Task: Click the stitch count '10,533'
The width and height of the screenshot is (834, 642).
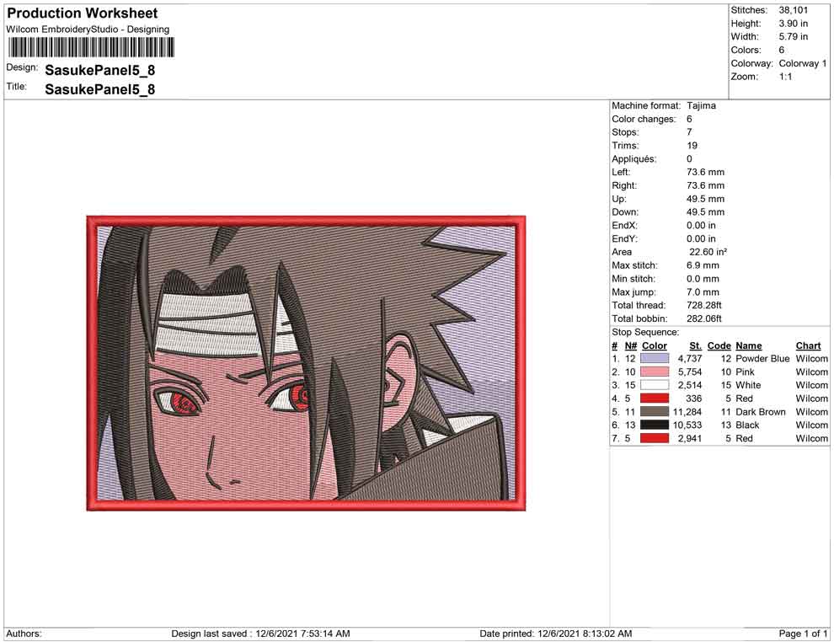Action: [x=687, y=425]
